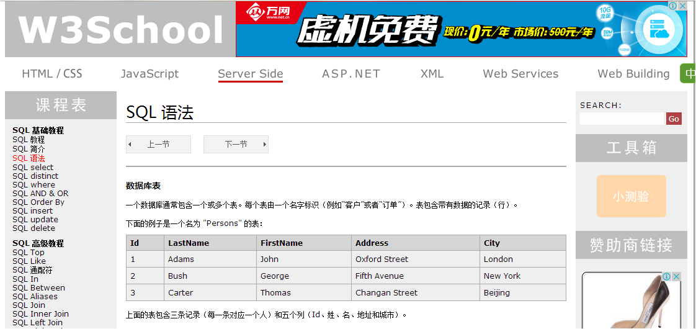Click the Go search button
This screenshot has width=696, height=329.
(x=674, y=119)
